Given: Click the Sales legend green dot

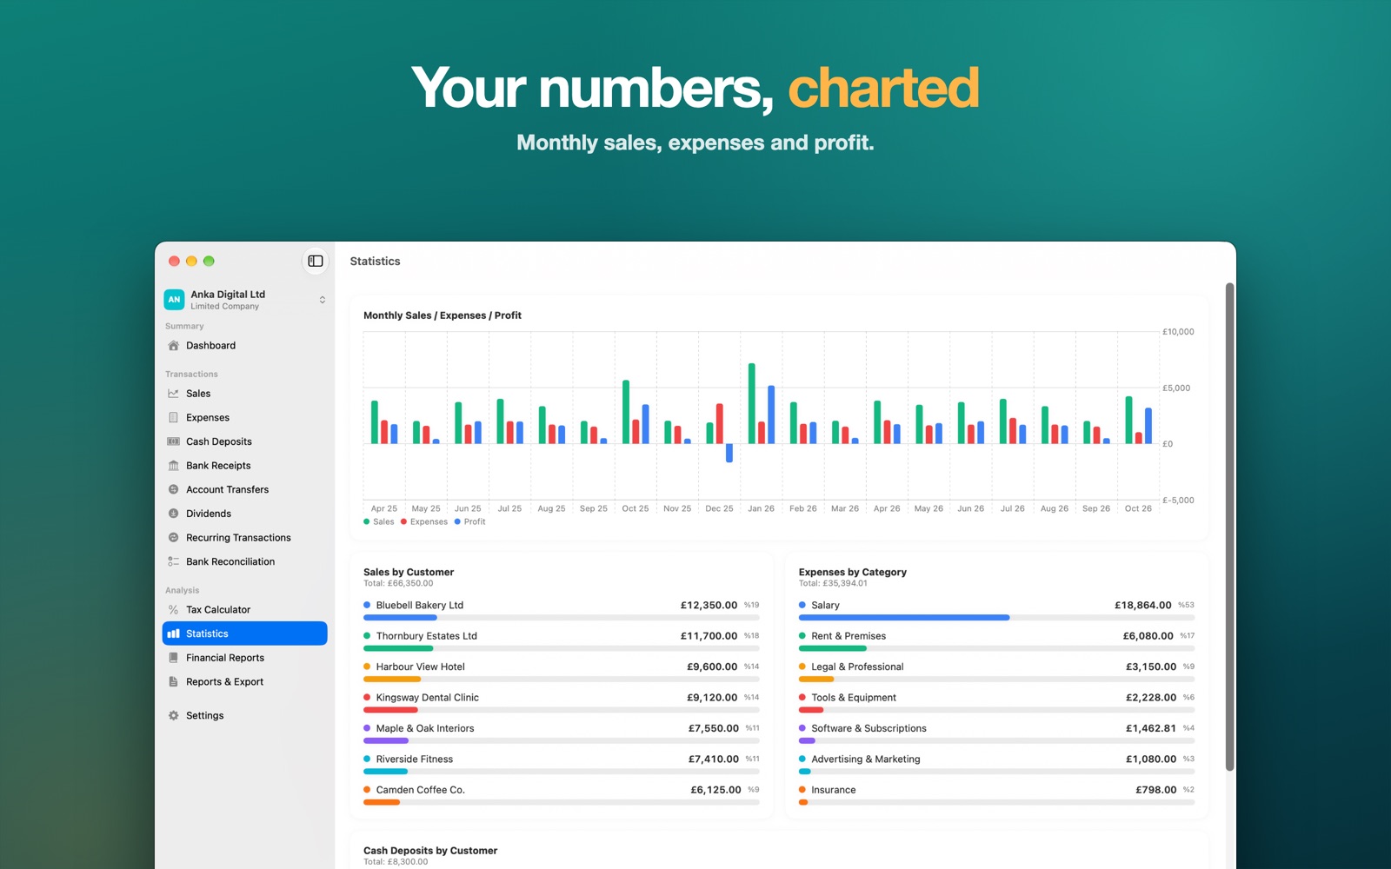Looking at the screenshot, I should [x=367, y=522].
